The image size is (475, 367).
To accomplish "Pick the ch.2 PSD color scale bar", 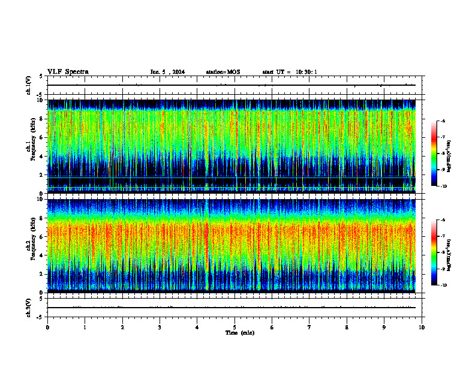I will point(434,252).
